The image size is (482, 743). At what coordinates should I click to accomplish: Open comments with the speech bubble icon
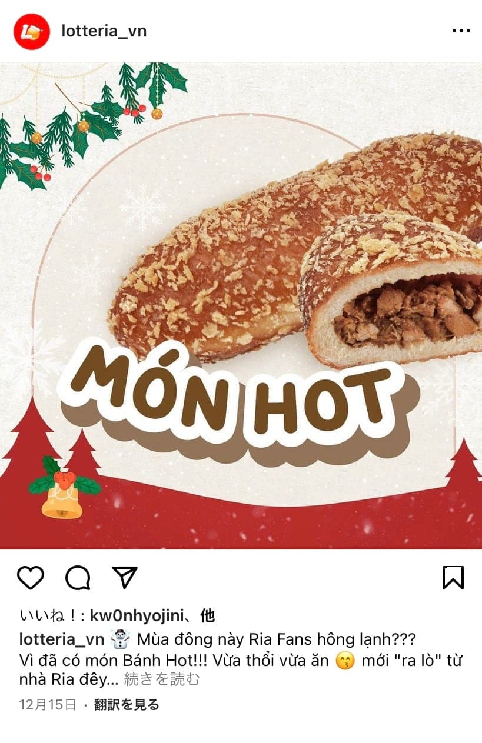(x=78, y=577)
